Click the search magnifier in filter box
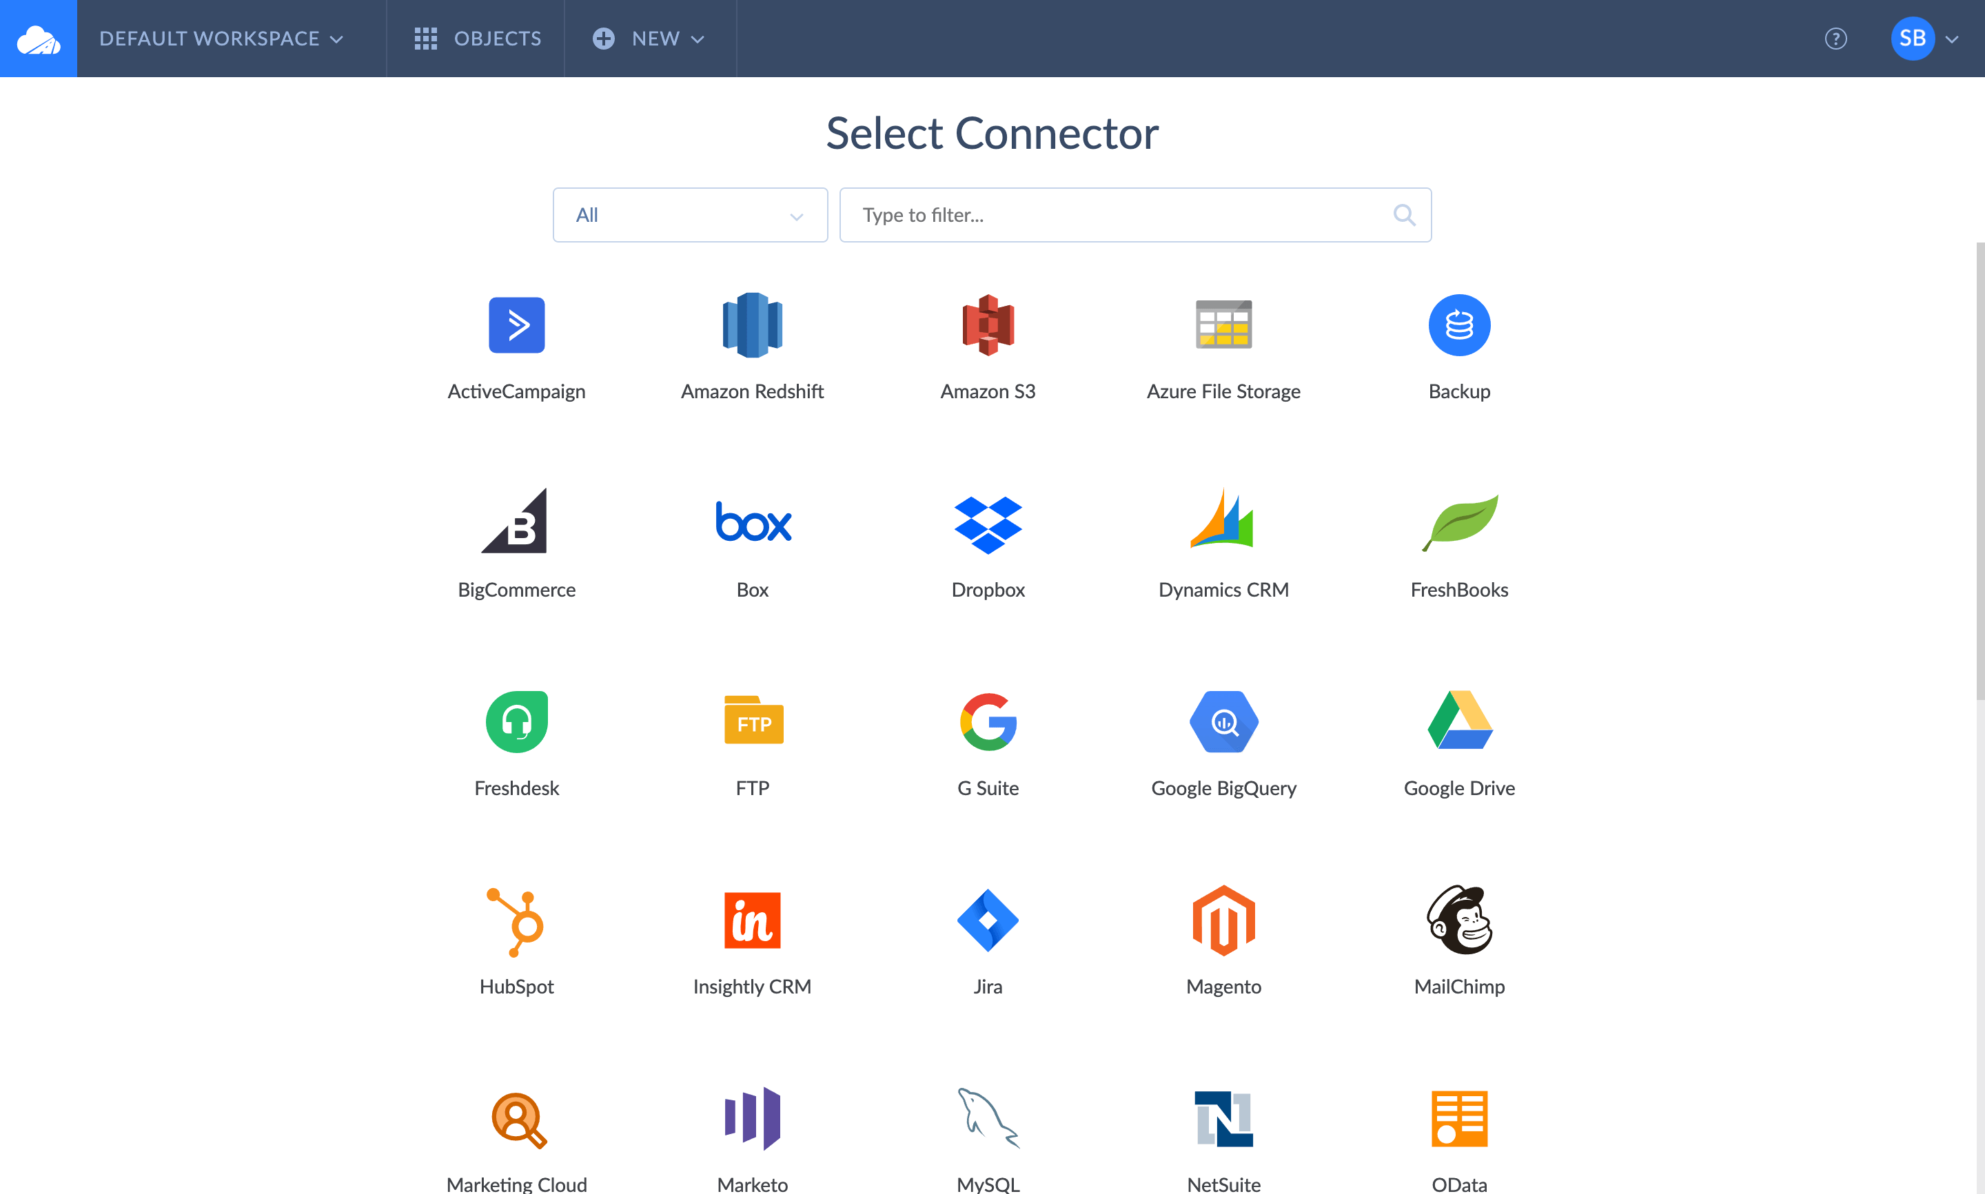The height and width of the screenshot is (1194, 1985). 1404,215
